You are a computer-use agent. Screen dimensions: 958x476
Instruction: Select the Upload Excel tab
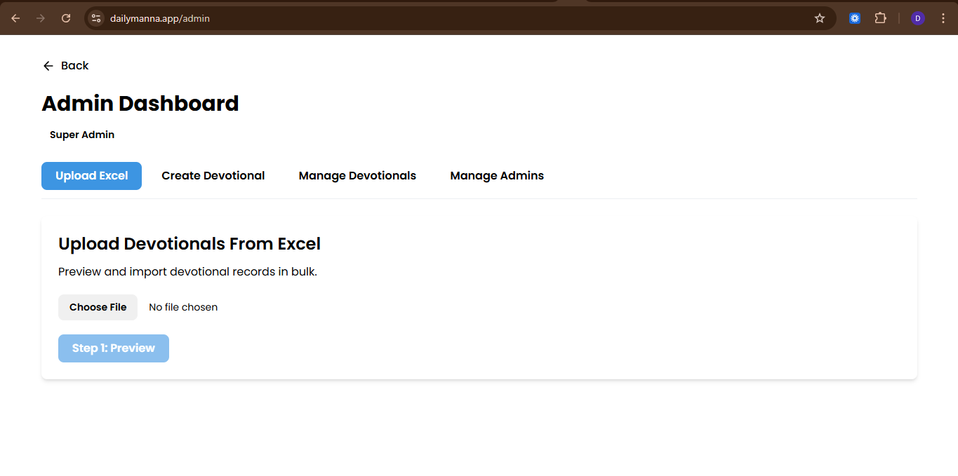(x=91, y=176)
